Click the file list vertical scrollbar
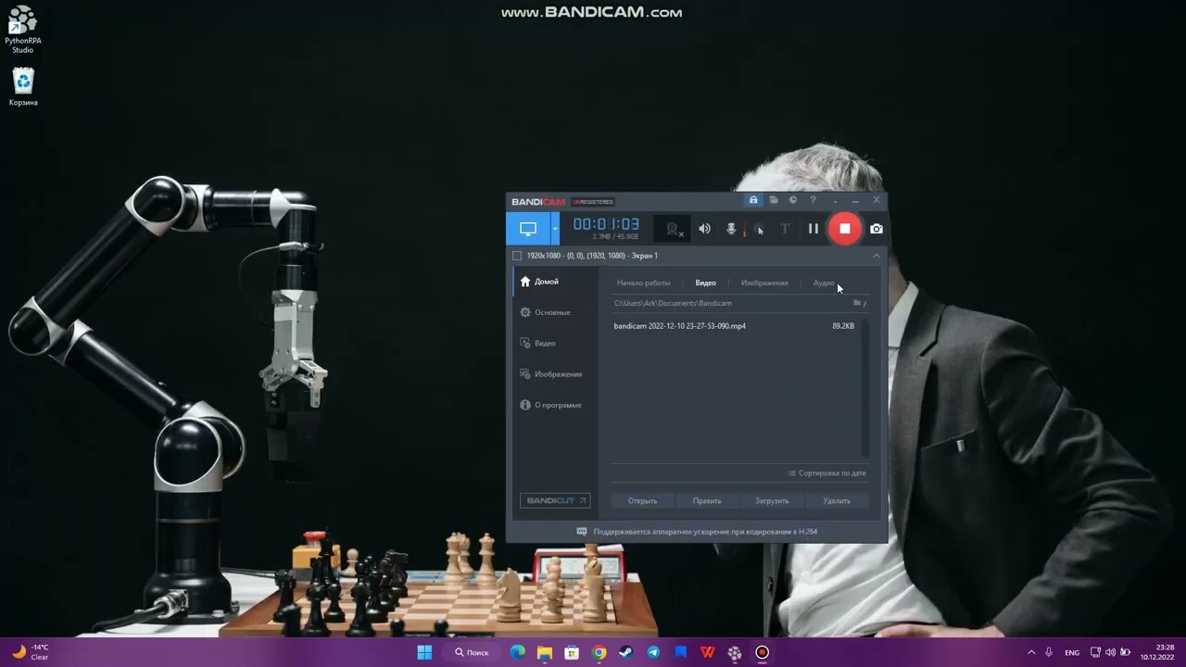Screen dimensions: 1186x667 tap(865, 387)
